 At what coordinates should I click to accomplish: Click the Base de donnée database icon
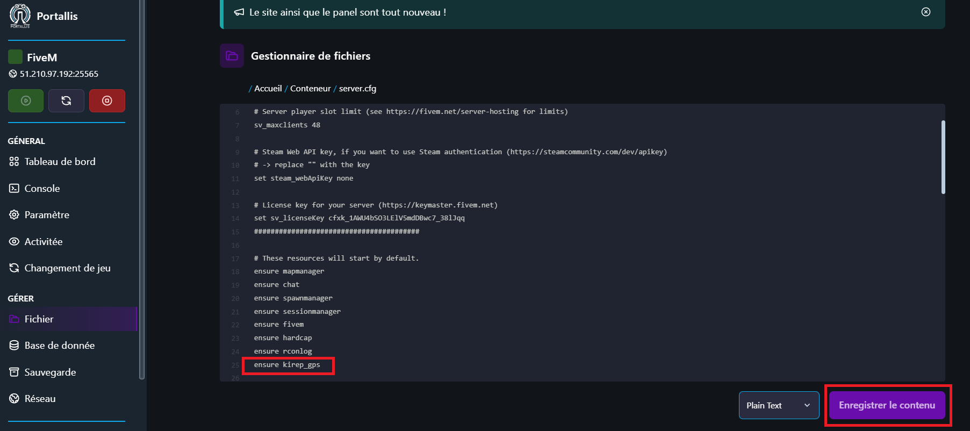pos(14,346)
